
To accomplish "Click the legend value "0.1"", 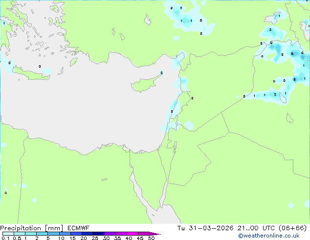I will [5, 238].
